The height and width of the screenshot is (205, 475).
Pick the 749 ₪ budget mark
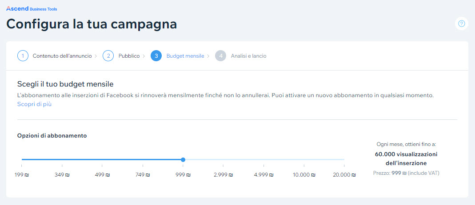[143, 175]
